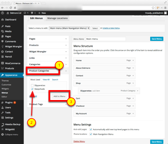The image size is (168, 144).
Task: Open the Widget Wrangler sidebar icon
Action: pyautogui.click(x=2, y=46)
